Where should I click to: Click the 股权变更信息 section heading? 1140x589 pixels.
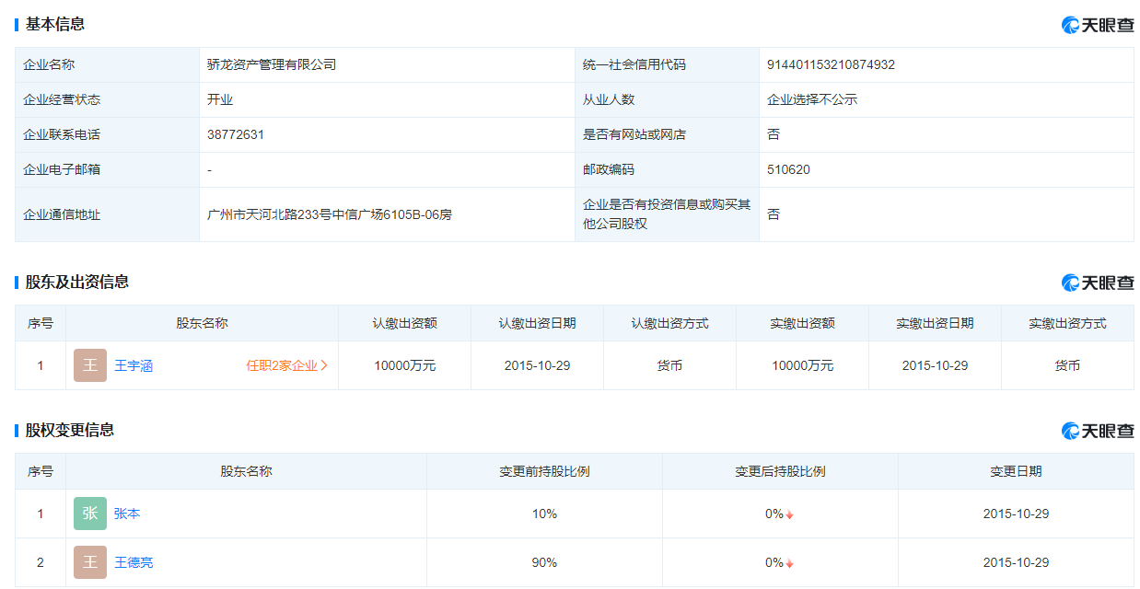tap(70, 430)
